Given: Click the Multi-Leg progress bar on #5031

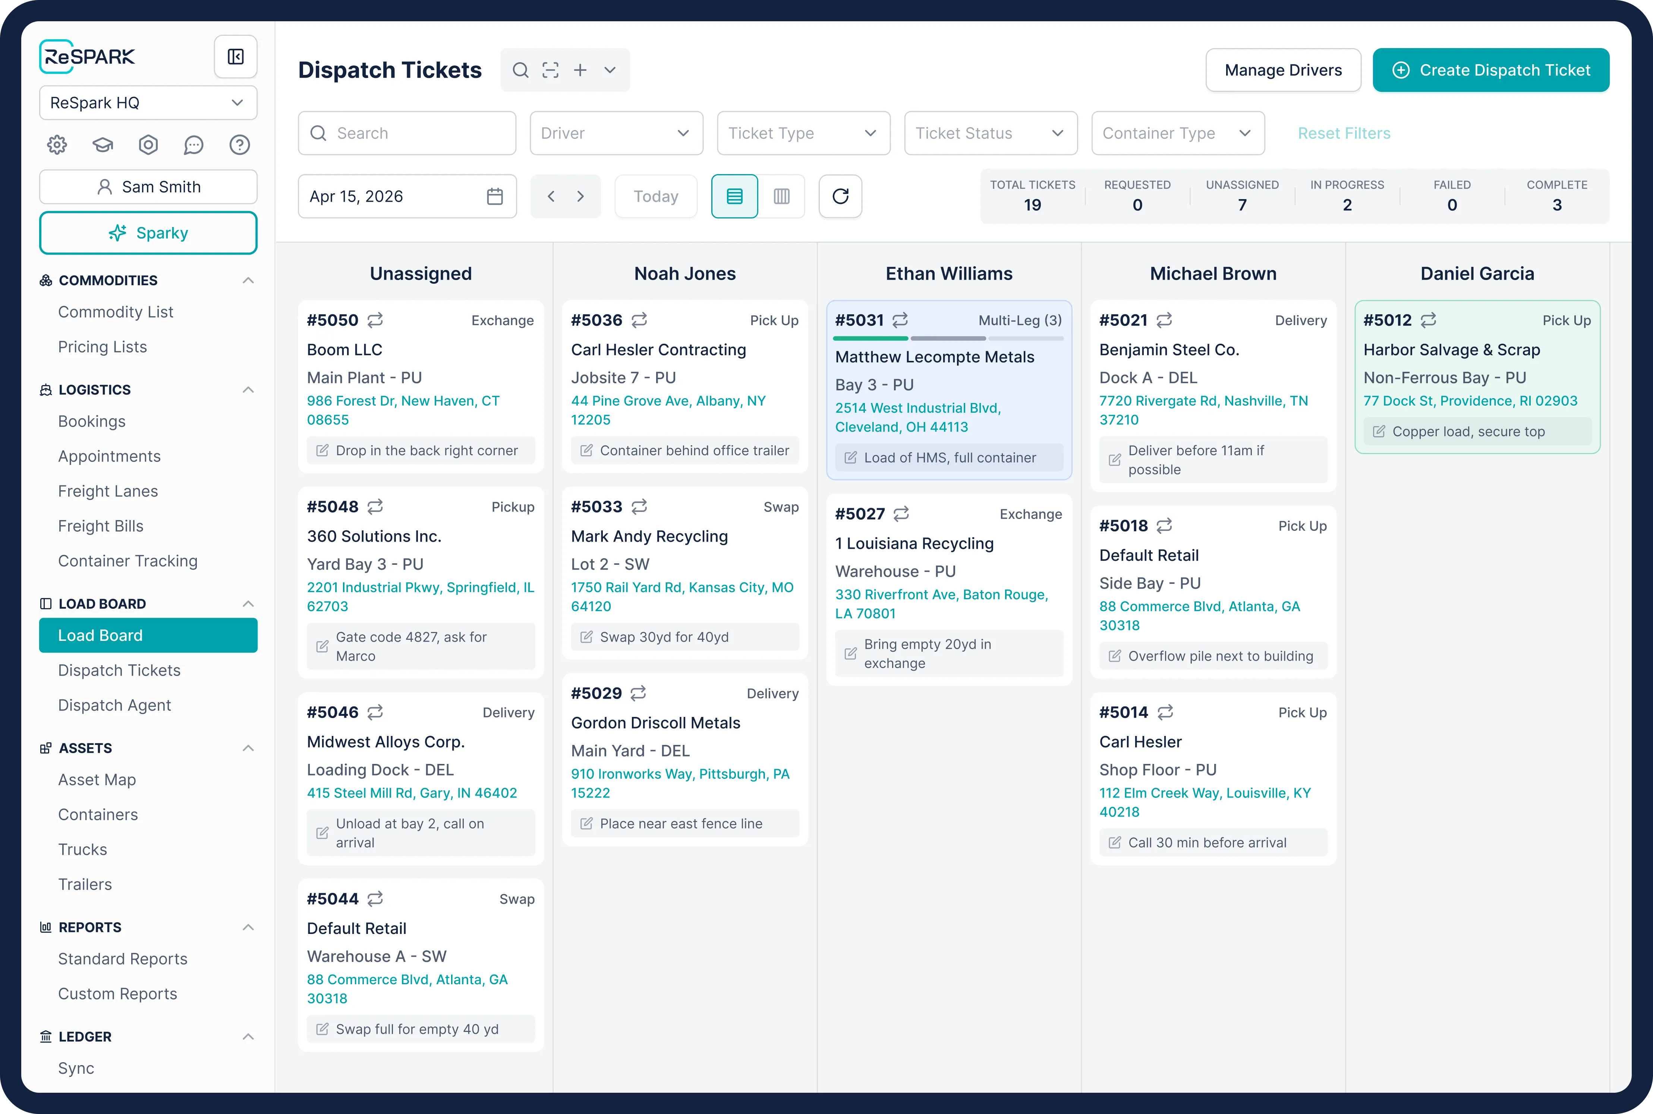Looking at the screenshot, I should click(948, 338).
